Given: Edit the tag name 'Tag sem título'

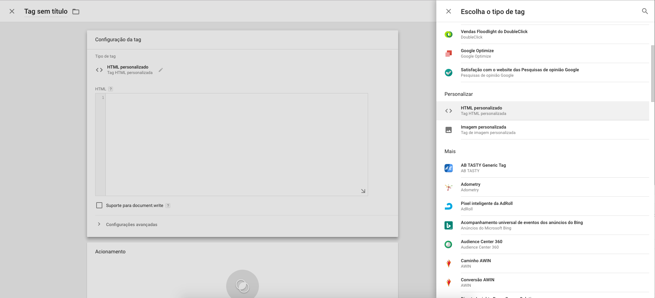Looking at the screenshot, I should pyautogui.click(x=46, y=11).
